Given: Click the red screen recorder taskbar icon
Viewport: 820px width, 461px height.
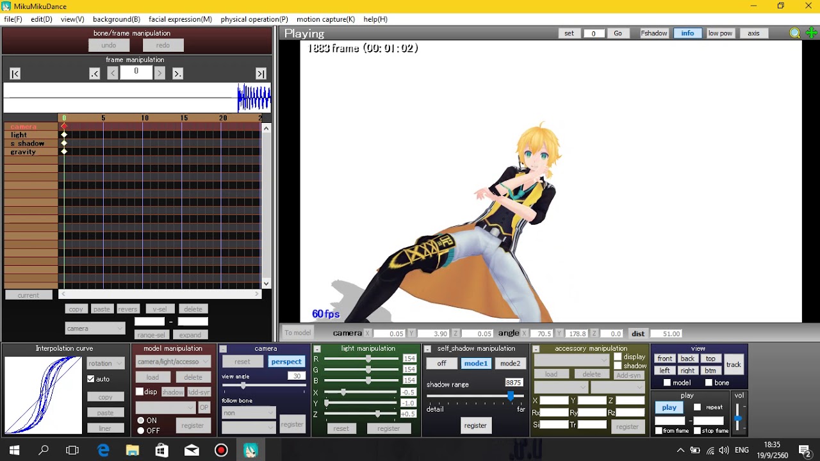Looking at the screenshot, I should [x=221, y=450].
